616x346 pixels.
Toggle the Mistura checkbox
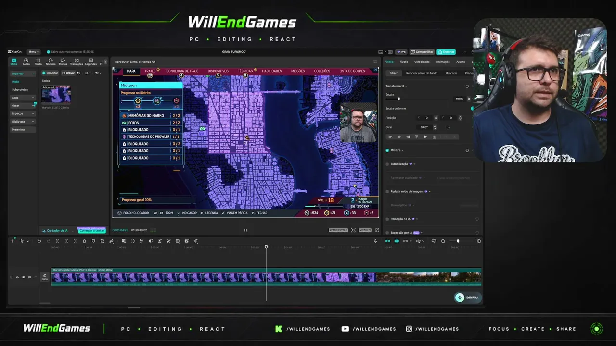(387, 150)
